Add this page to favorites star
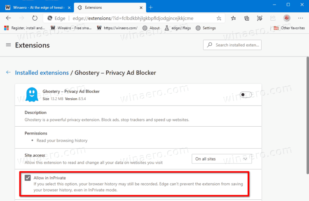Image resolution: width=309 pixels, height=201 pixels. coord(219,18)
